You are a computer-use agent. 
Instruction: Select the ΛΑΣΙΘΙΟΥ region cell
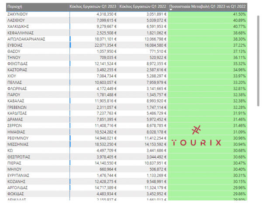tap(18, 21)
